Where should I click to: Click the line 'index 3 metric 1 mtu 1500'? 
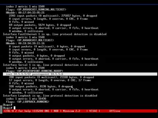pyautogui.click(x=25, y=37)
